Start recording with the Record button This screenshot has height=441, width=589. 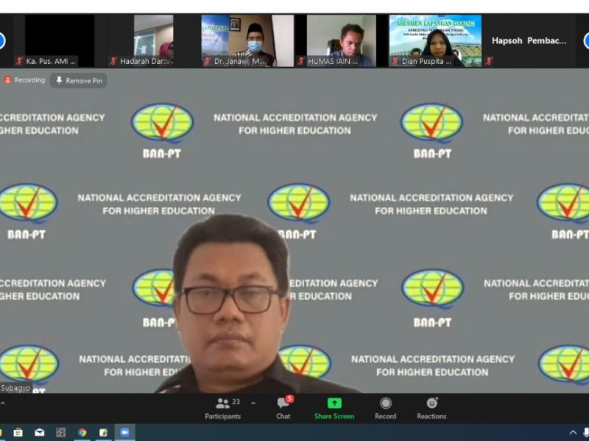(x=385, y=409)
